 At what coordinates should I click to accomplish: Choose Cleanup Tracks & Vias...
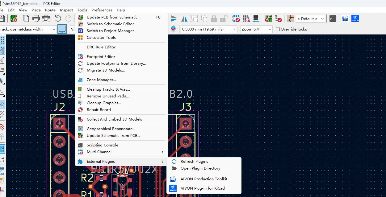point(122,89)
